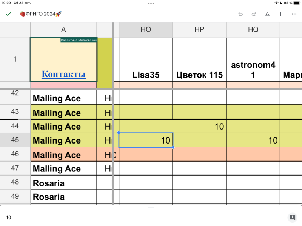Redo the last undone action
302x226 pixels.
[254, 14]
